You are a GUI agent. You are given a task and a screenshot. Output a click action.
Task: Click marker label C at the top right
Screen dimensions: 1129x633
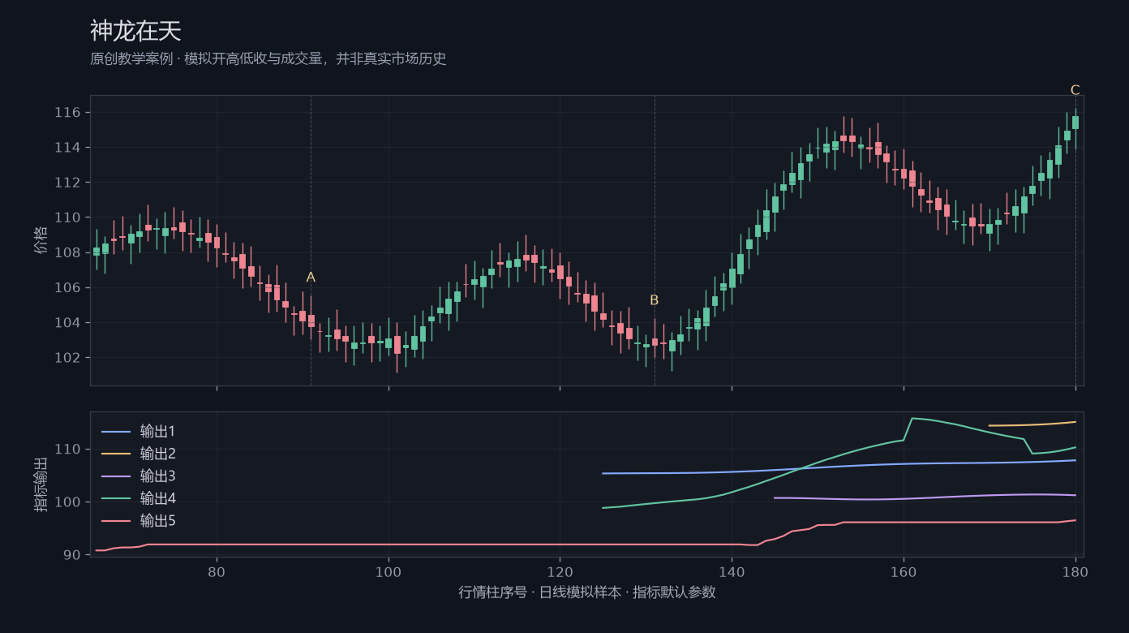pos(1075,90)
